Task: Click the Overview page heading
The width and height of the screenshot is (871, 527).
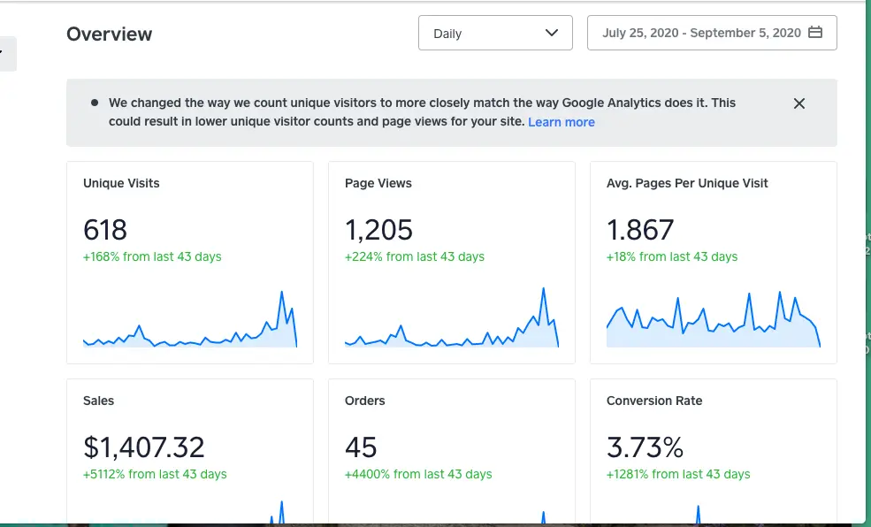Action: [x=110, y=34]
